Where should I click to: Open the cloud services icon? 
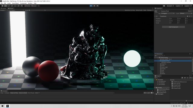(x=164, y=6)
